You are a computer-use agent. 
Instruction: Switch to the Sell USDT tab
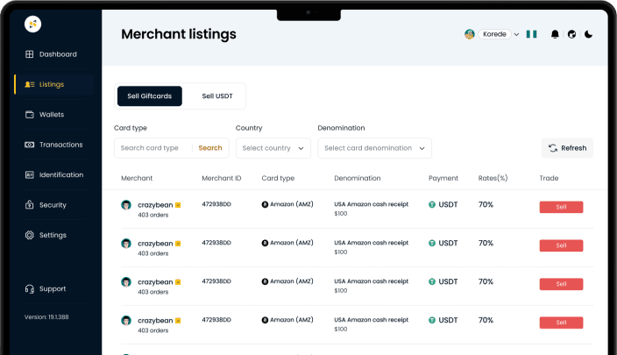(x=217, y=96)
